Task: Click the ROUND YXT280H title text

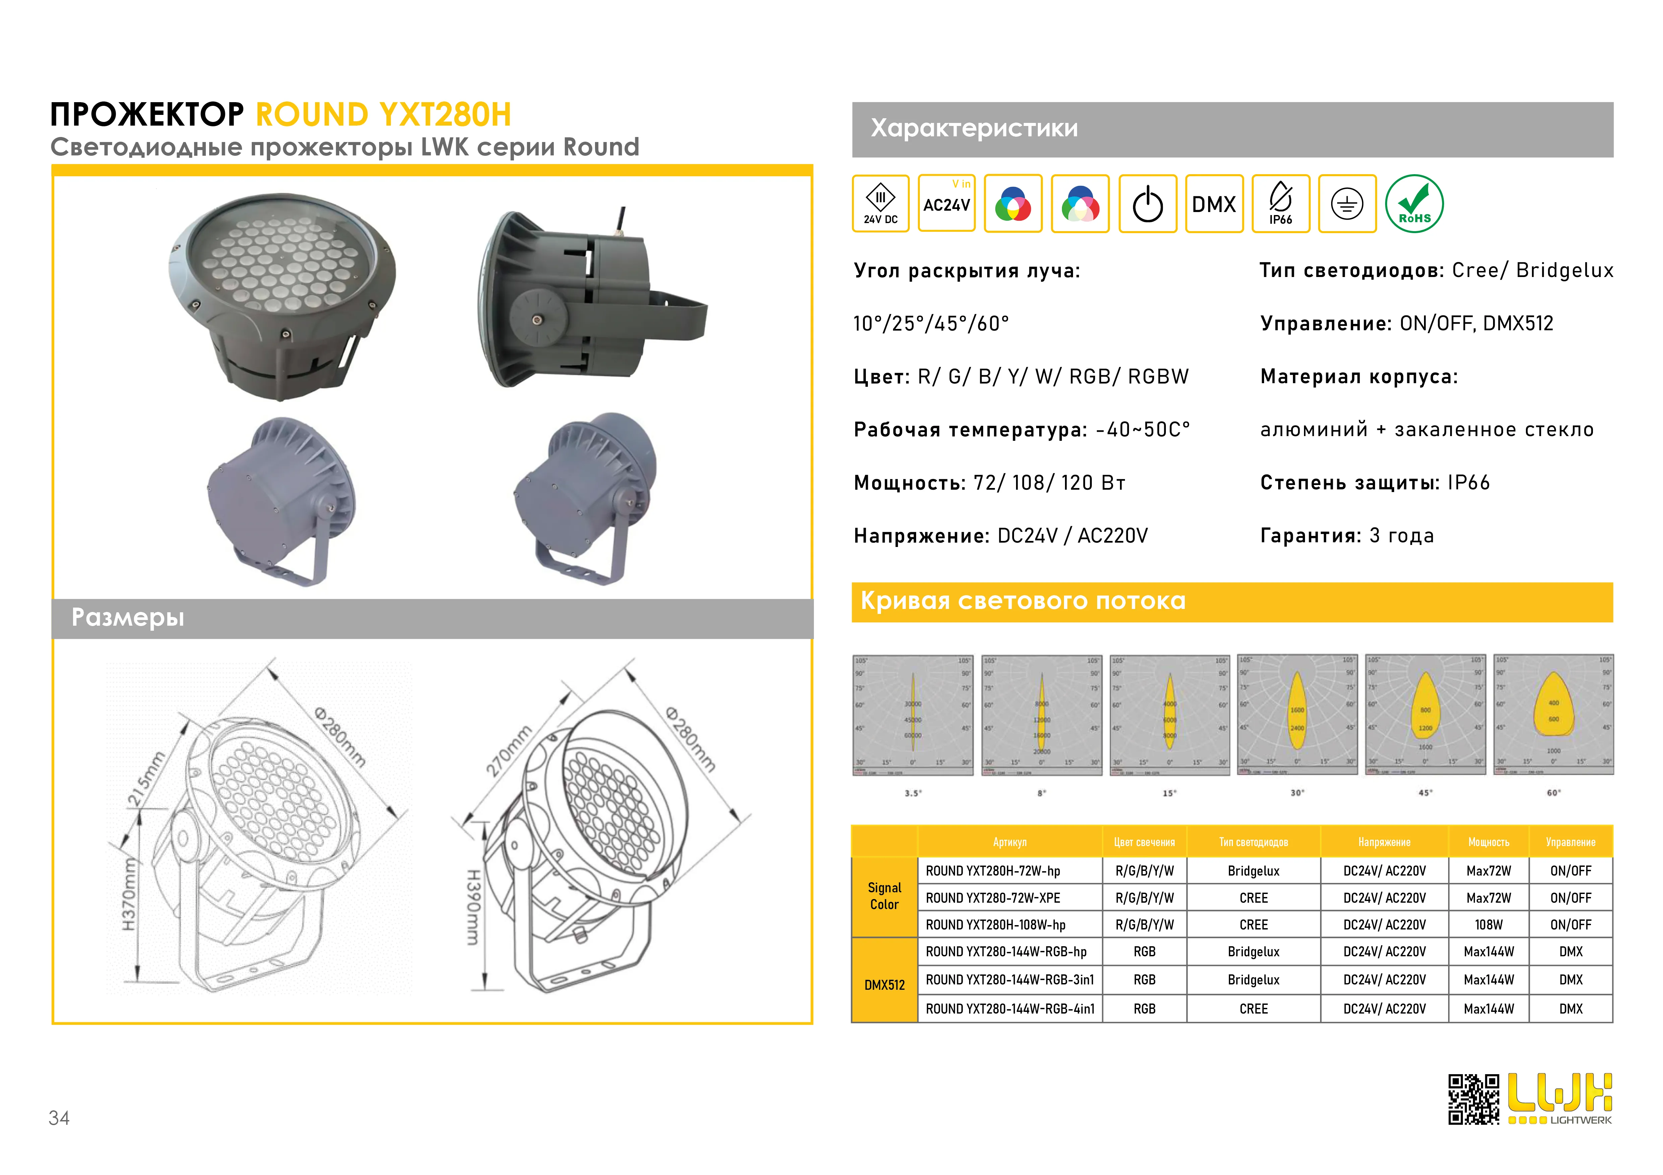Action: click(383, 115)
